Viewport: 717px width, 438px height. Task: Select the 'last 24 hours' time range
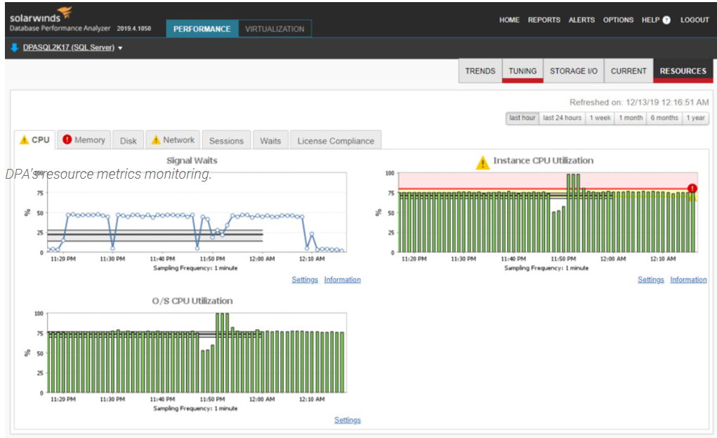click(x=562, y=118)
